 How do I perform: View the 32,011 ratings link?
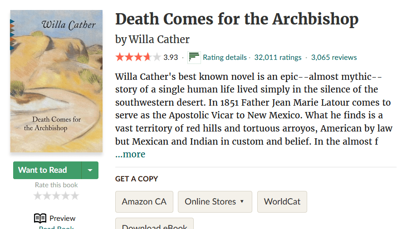click(x=278, y=58)
